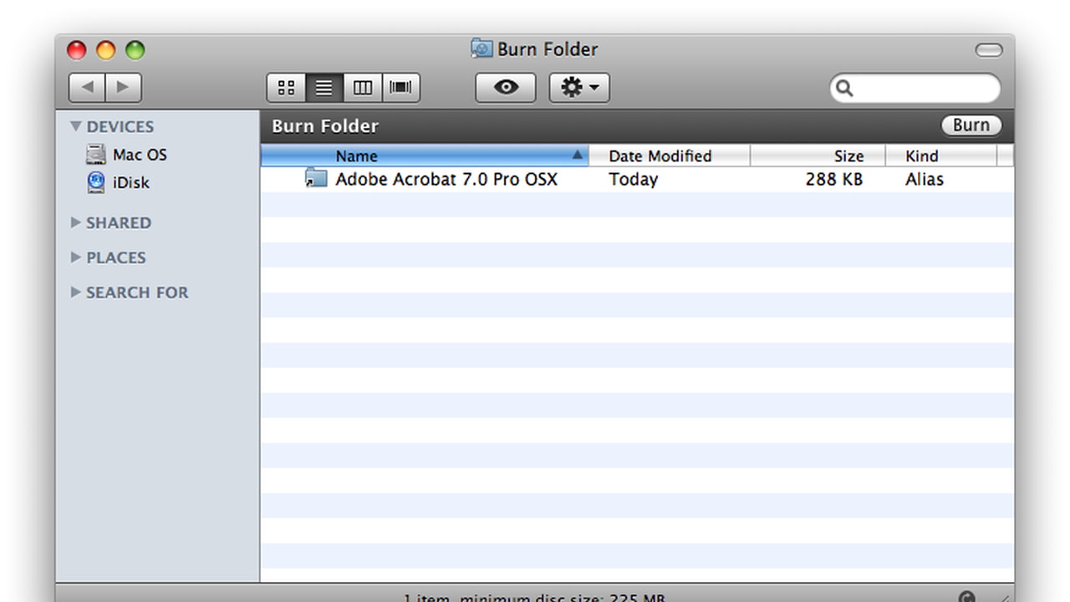Screen dimensions: 1070x602
Task: Sort by the Size column
Action: (x=818, y=156)
